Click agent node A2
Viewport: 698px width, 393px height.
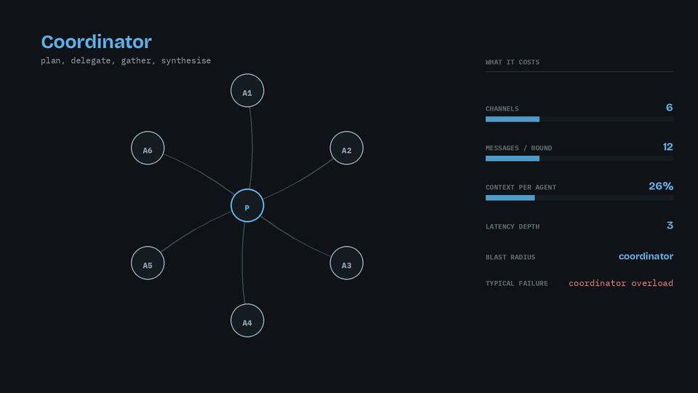pyautogui.click(x=346, y=148)
